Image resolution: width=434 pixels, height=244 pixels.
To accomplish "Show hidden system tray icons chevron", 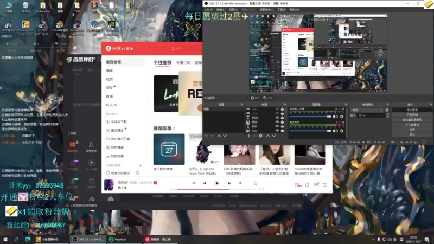I will click(x=373, y=240).
